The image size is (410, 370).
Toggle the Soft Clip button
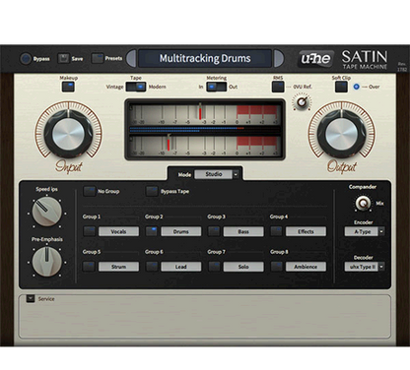pos(341,87)
